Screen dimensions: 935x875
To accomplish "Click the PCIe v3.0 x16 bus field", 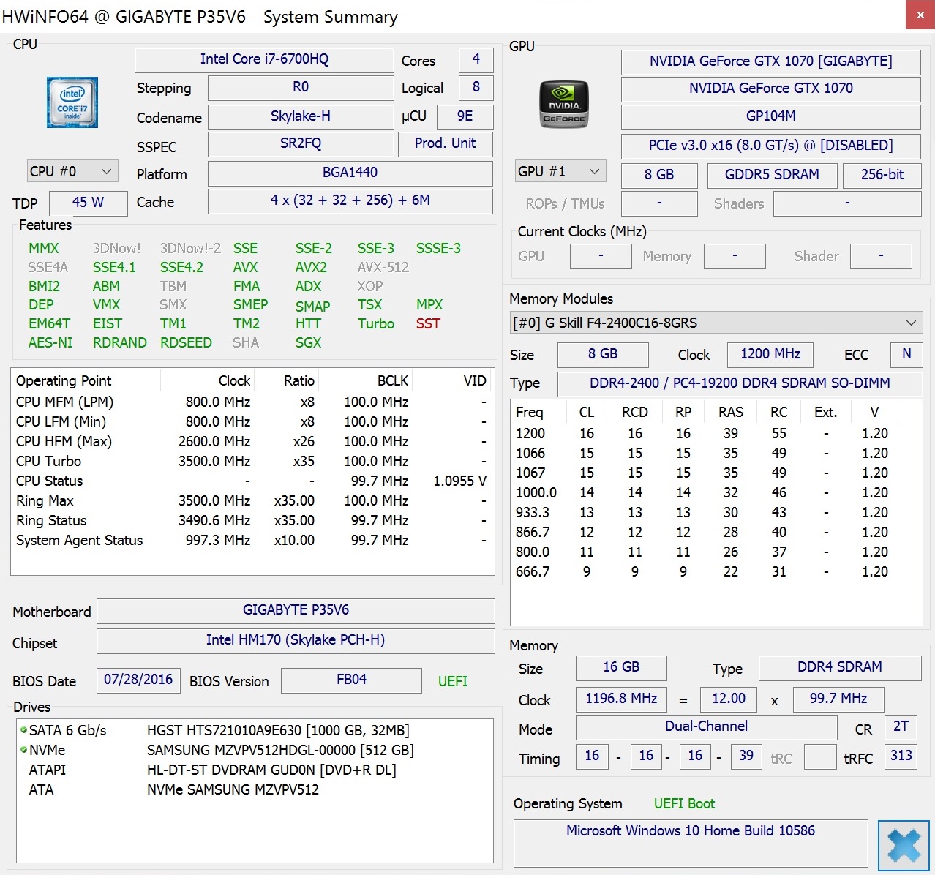I will (x=770, y=146).
